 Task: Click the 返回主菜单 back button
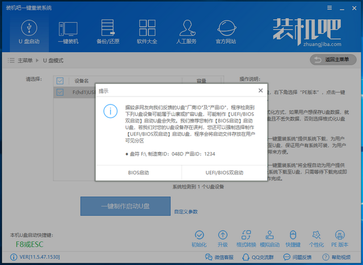click(x=333, y=60)
